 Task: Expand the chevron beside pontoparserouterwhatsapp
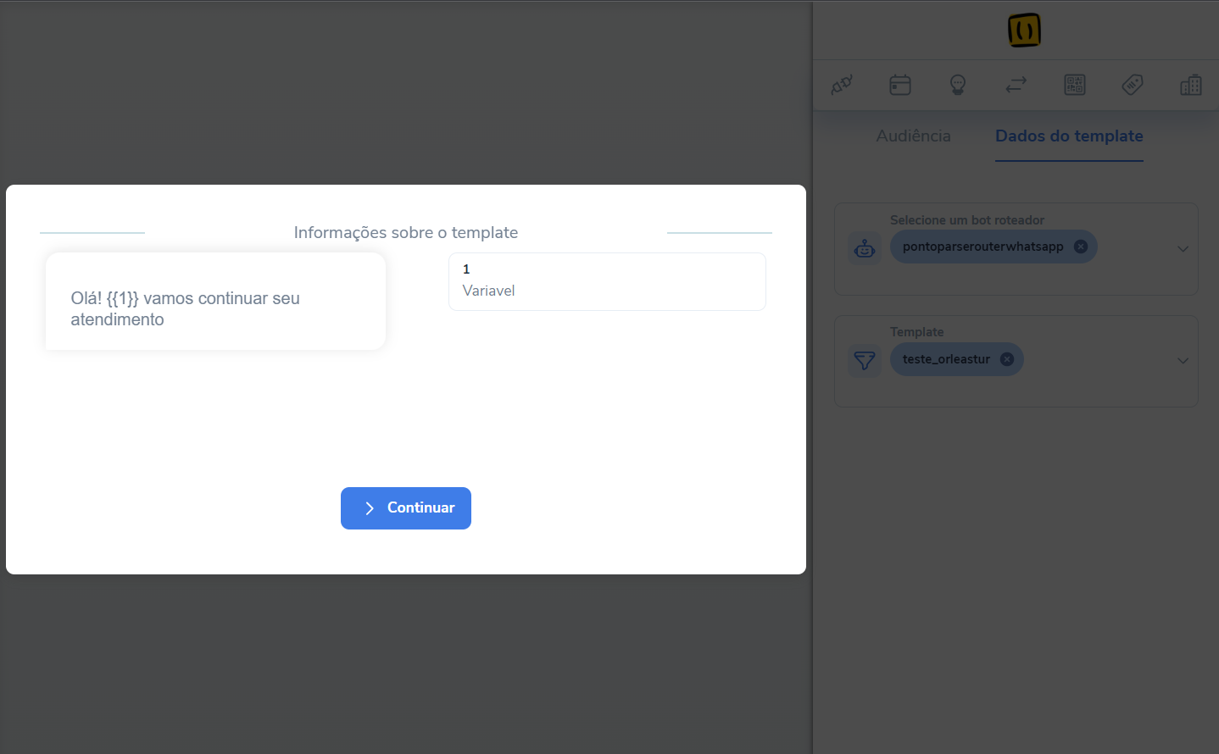[x=1183, y=248]
